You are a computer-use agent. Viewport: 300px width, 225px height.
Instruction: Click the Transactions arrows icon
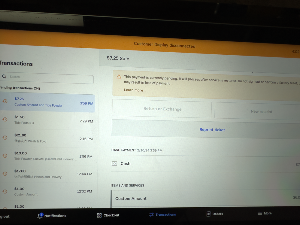[151, 214]
